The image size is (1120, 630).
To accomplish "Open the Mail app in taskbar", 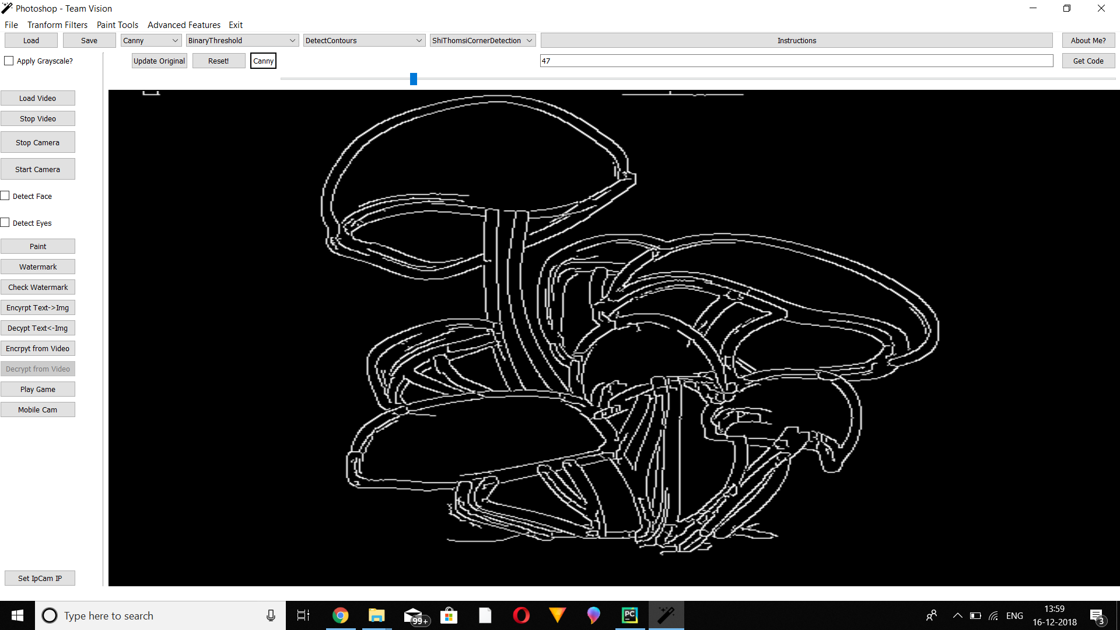I will point(413,615).
